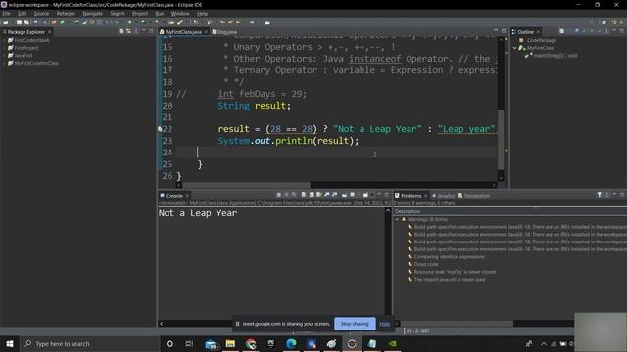The height and width of the screenshot is (352, 627).
Task: Select CodePackage in the Outline view
Action: [x=541, y=40]
